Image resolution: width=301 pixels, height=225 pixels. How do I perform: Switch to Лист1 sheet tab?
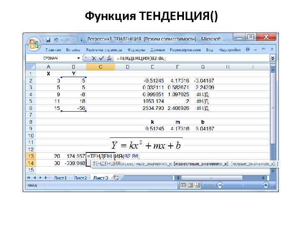coord(60,178)
